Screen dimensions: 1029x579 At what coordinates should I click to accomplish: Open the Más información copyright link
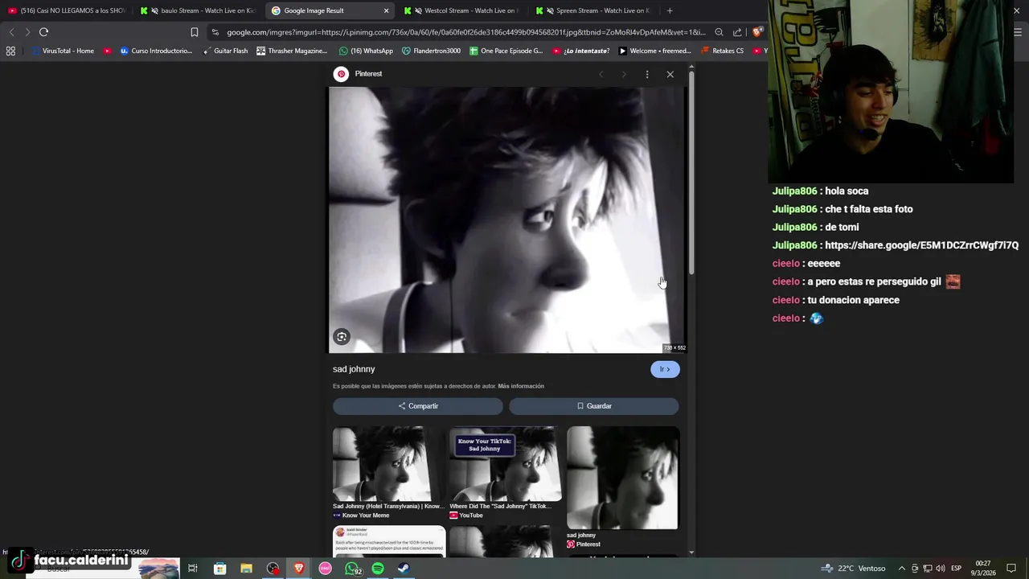pos(521,386)
